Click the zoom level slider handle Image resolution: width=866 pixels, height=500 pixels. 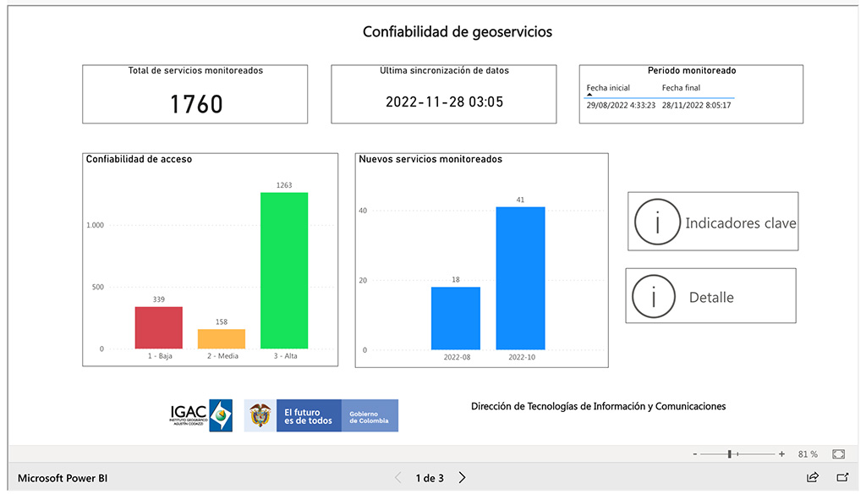pos(729,453)
